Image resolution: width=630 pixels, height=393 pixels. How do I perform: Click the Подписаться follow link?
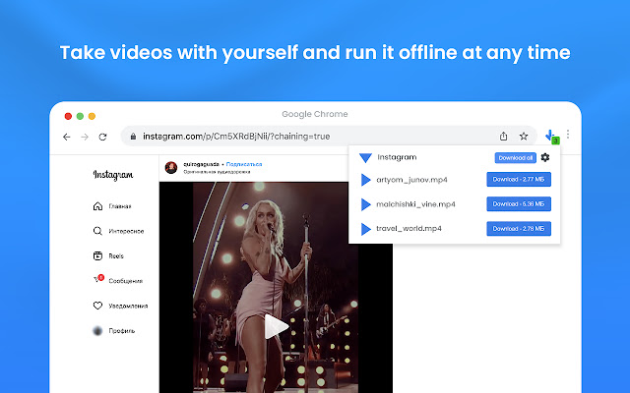244,164
